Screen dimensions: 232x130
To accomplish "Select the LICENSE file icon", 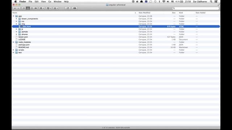I will point(17,39).
